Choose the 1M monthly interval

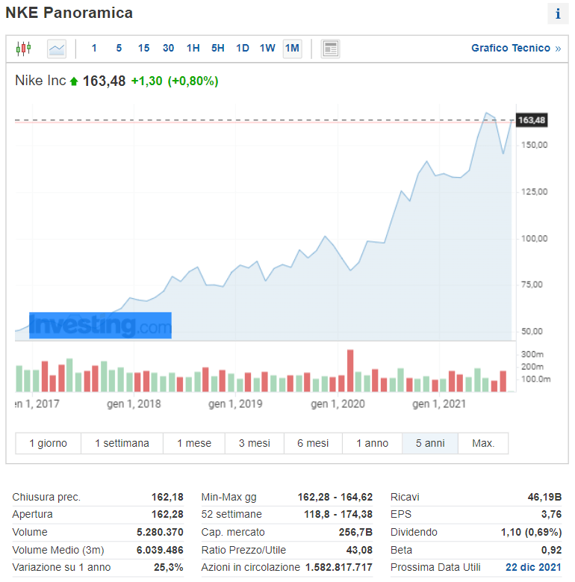pyautogui.click(x=292, y=49)
